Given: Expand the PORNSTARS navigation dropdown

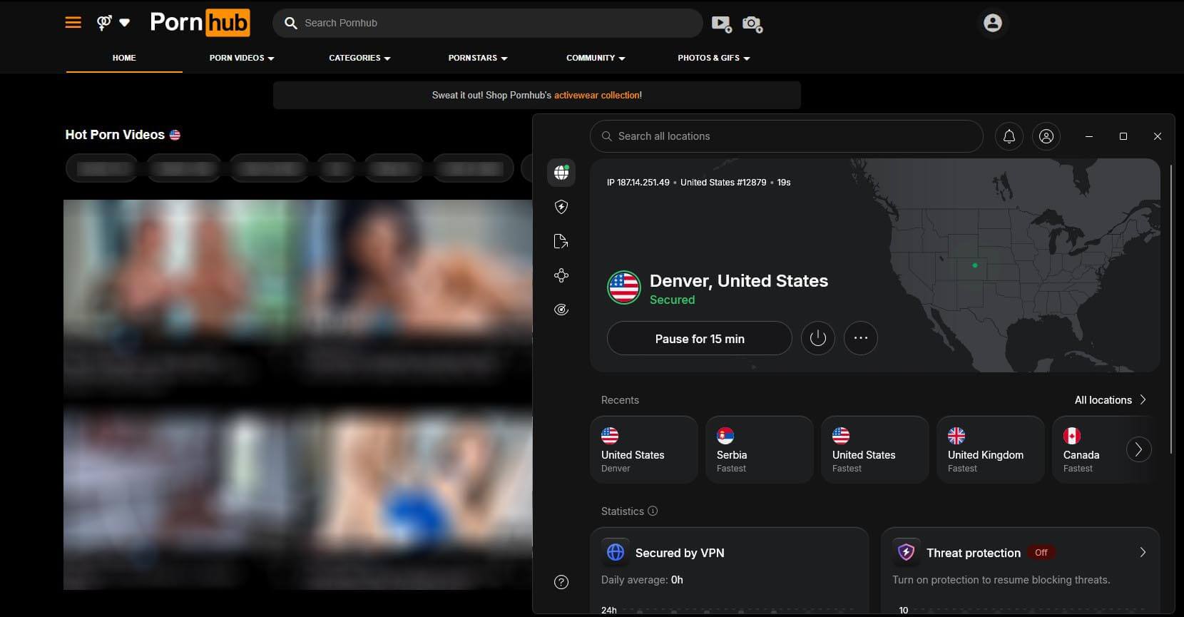Looking at the screenshot, I should (478, 58).
